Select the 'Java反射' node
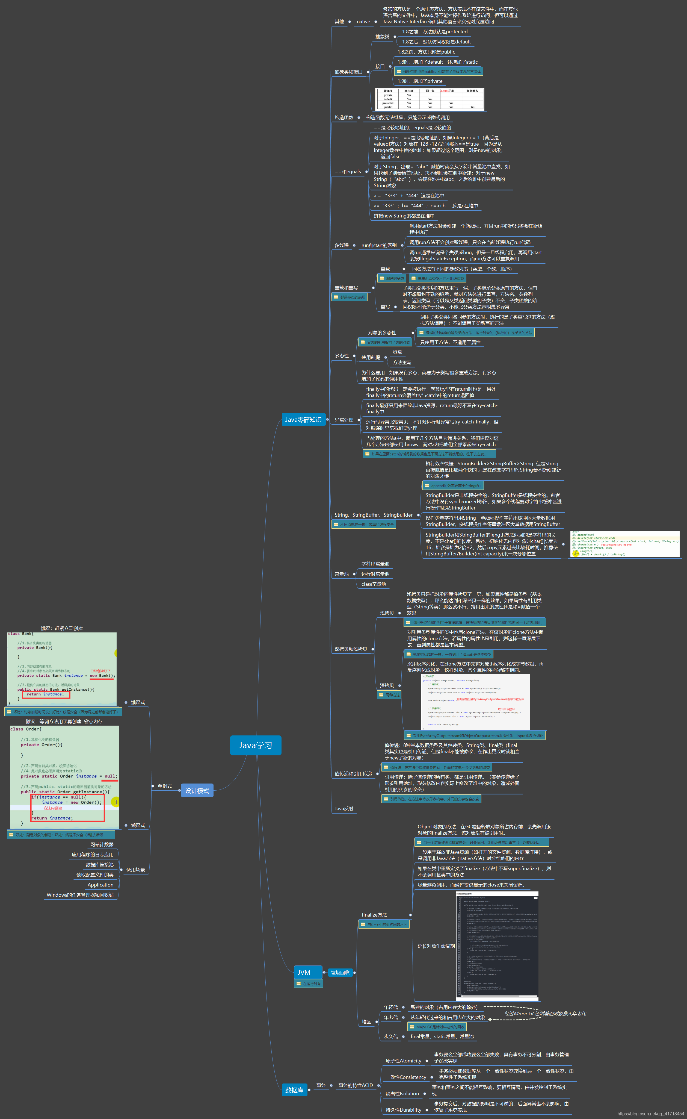 point(344,809)
